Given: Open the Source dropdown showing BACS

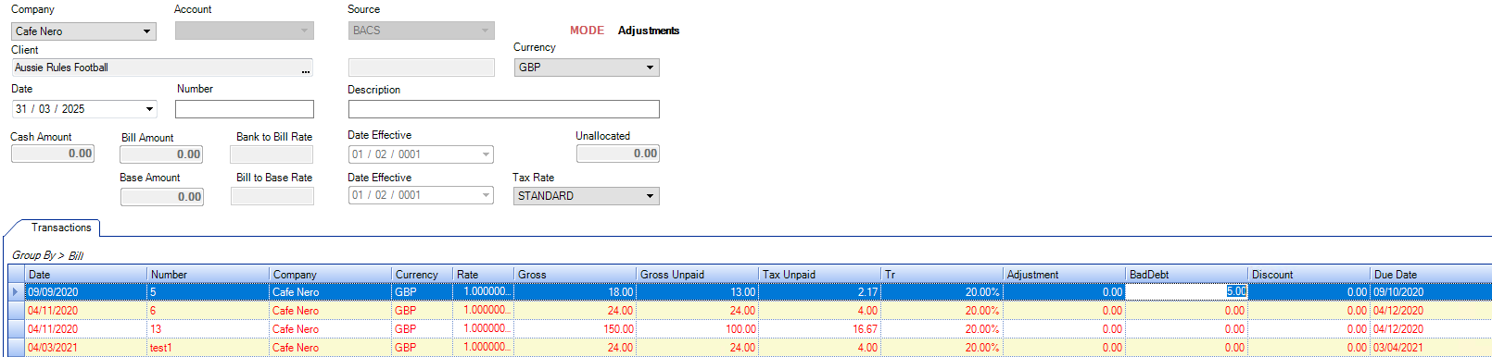Looking at the screenshot, I should coord(421,31).
